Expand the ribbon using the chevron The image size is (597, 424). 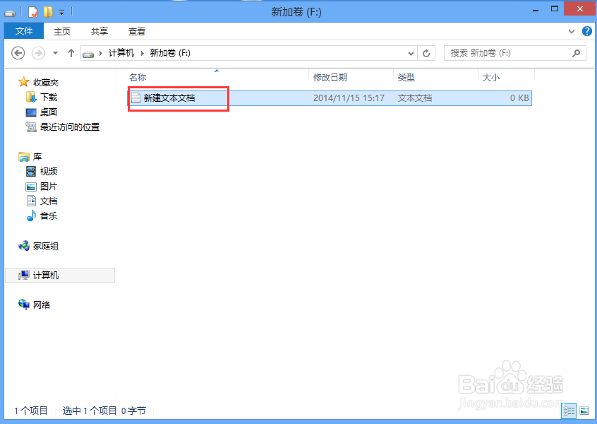pos(571,31)
